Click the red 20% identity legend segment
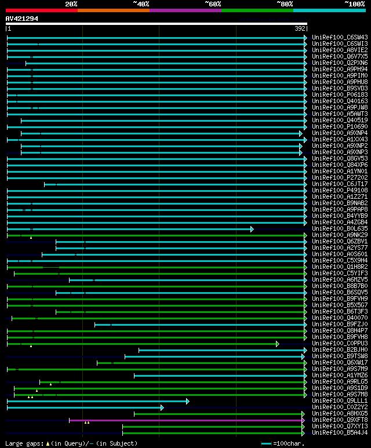371x448 pixels. click(x=41, y=10)
